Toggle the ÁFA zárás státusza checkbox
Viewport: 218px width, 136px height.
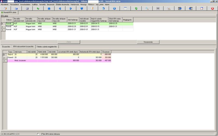click(x=38, y=134)
